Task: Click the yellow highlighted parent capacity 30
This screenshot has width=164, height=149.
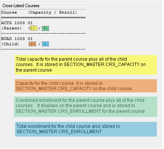Action: pyautogui.click(x=34, y=28)
